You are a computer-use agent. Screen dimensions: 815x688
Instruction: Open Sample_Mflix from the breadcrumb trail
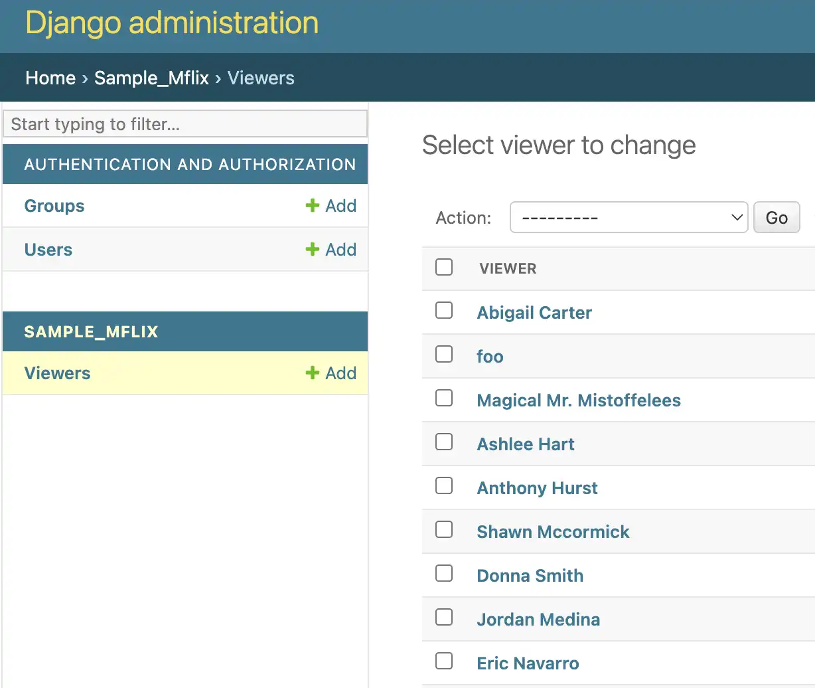(x=151, y=78)
